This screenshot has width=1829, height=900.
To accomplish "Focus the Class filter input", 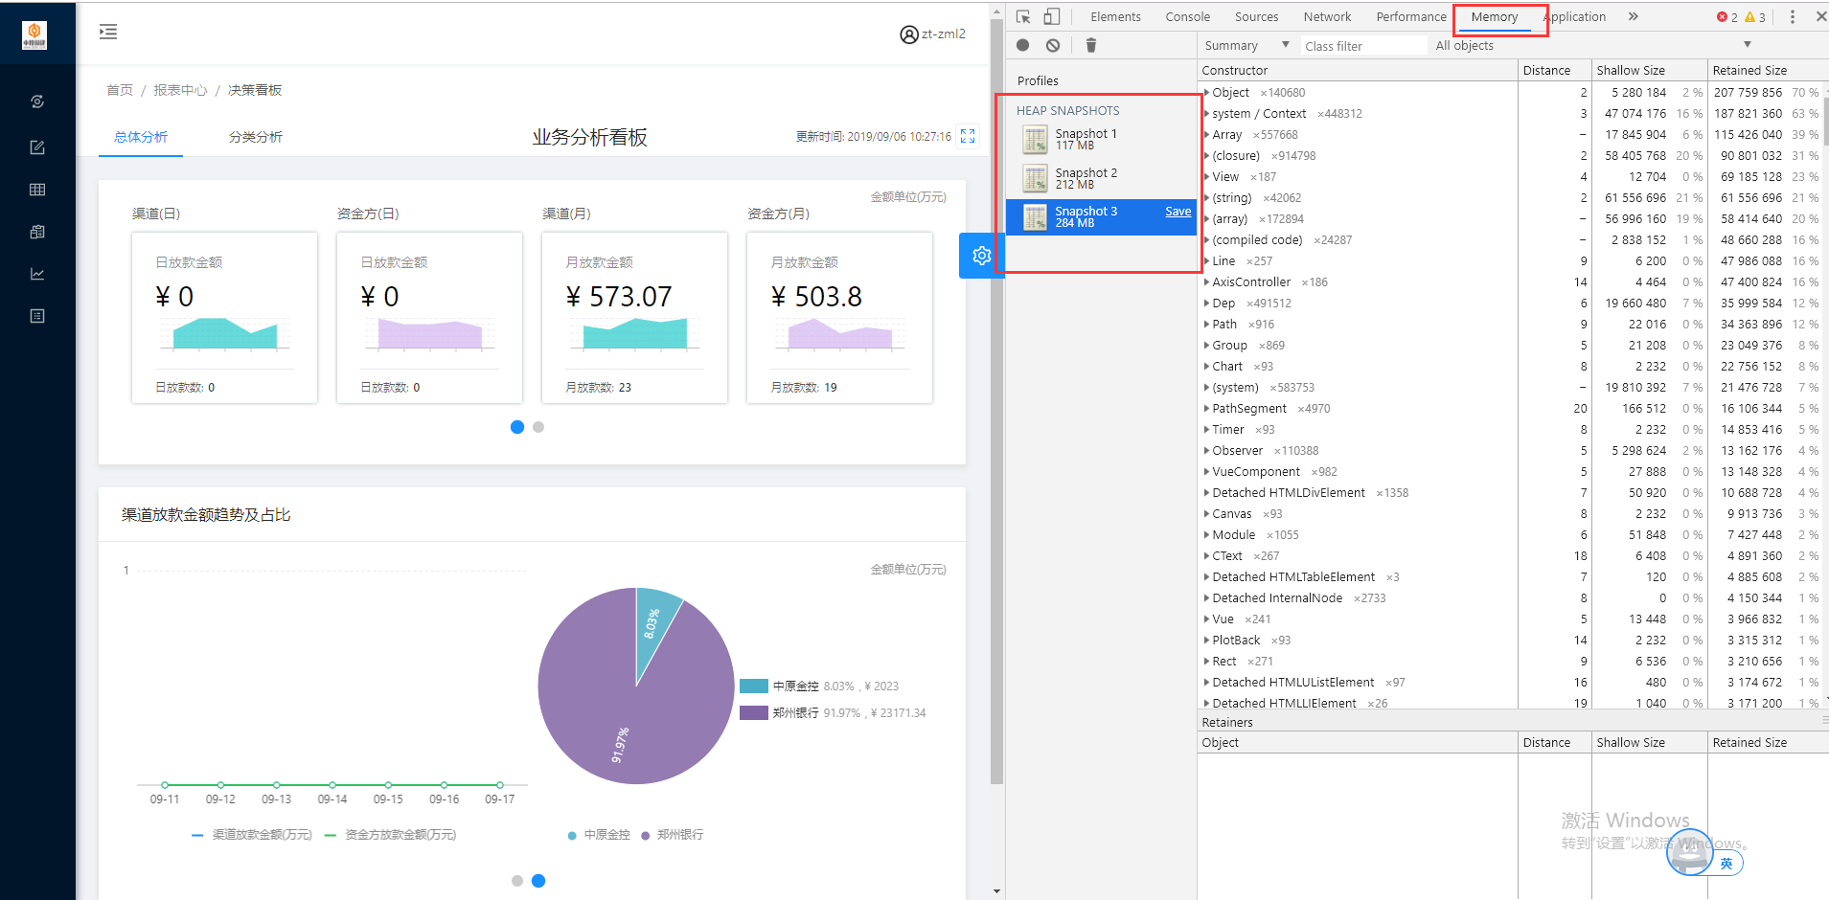I will pos(1363,46).
